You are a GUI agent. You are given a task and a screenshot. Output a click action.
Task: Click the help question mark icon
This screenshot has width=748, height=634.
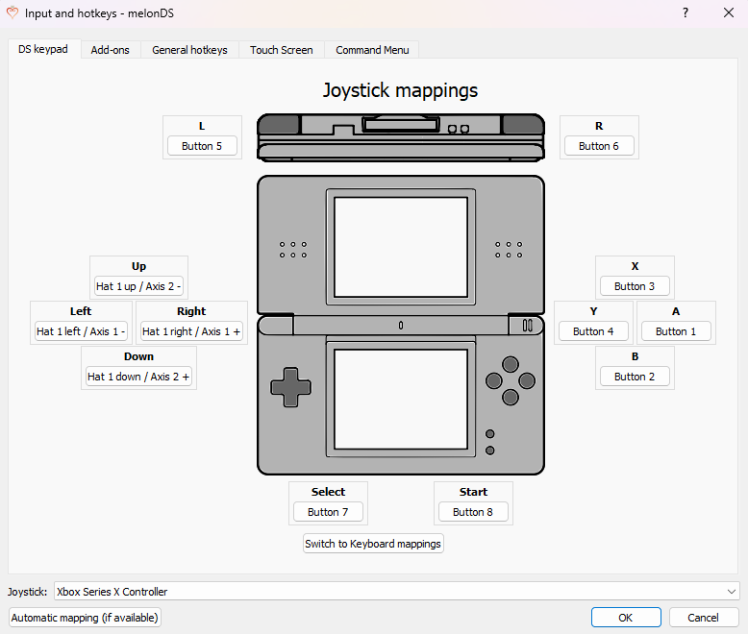point(686,12)
